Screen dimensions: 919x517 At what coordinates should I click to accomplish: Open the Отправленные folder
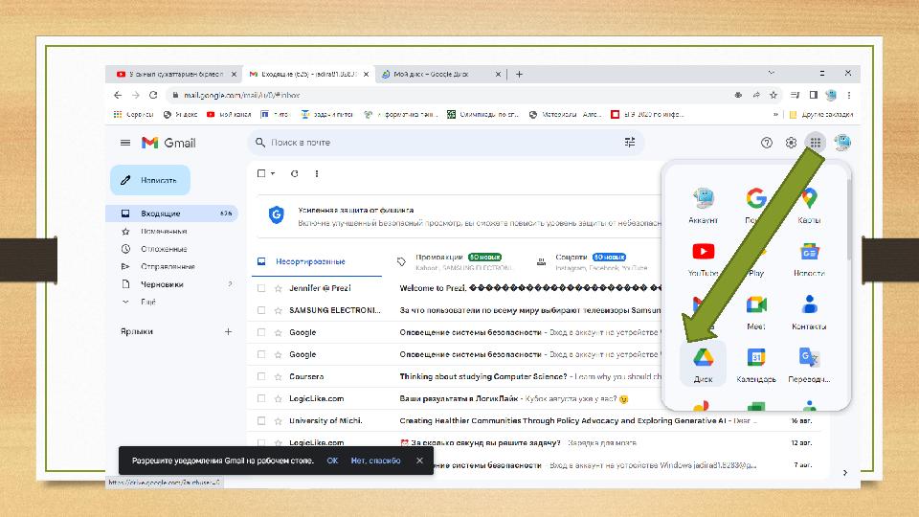(x=168, y=267)
